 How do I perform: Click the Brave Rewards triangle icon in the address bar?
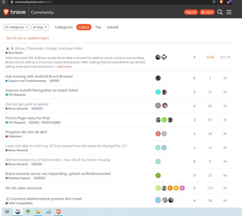coord(229,2)
